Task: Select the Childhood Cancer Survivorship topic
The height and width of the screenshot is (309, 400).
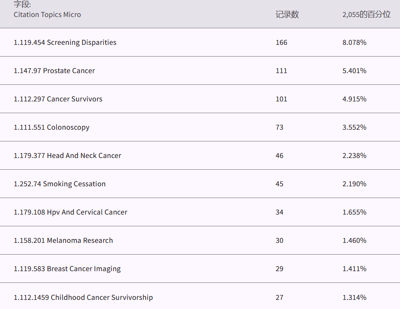Action: click(83, 297)
